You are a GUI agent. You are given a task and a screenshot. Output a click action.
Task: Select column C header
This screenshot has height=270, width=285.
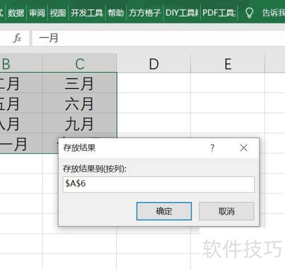tap(80, 64)
